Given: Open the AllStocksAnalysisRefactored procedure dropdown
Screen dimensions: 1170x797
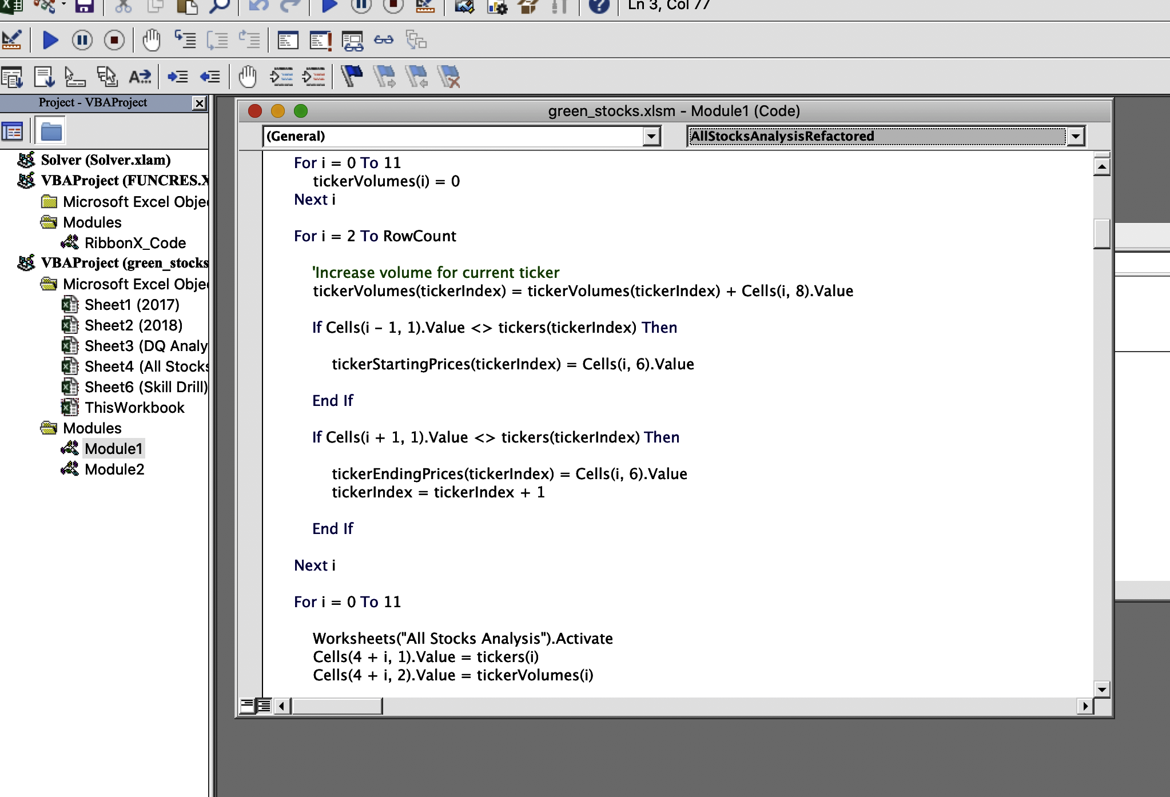Looking at the screenshot, I should [x=1075, y=137].
